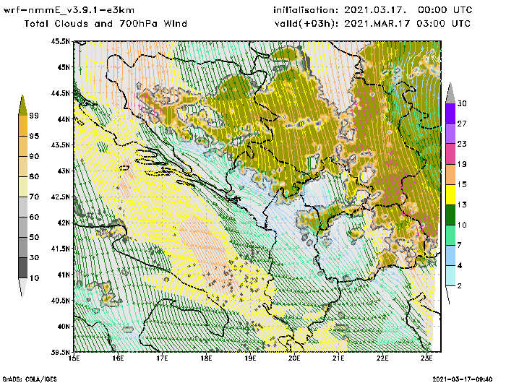Click the gray triangle above 30 on wind legend
This screenshot has width=506, height=383.
(x=450, y=93)
